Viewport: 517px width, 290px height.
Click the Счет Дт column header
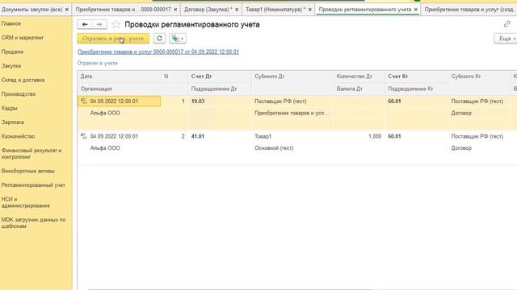(220, 77)
